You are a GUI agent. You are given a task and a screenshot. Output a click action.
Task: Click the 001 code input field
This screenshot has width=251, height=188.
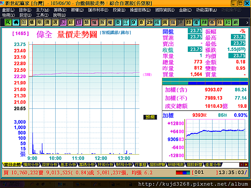[x=205, y=173]
